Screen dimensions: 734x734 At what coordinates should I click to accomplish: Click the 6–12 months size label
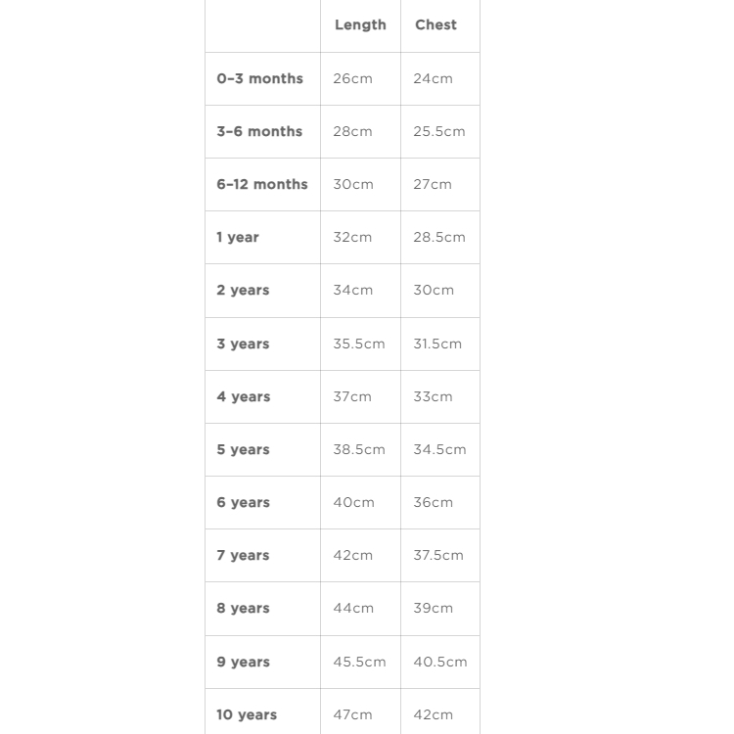pyautogui.click(x=262, y=184)
